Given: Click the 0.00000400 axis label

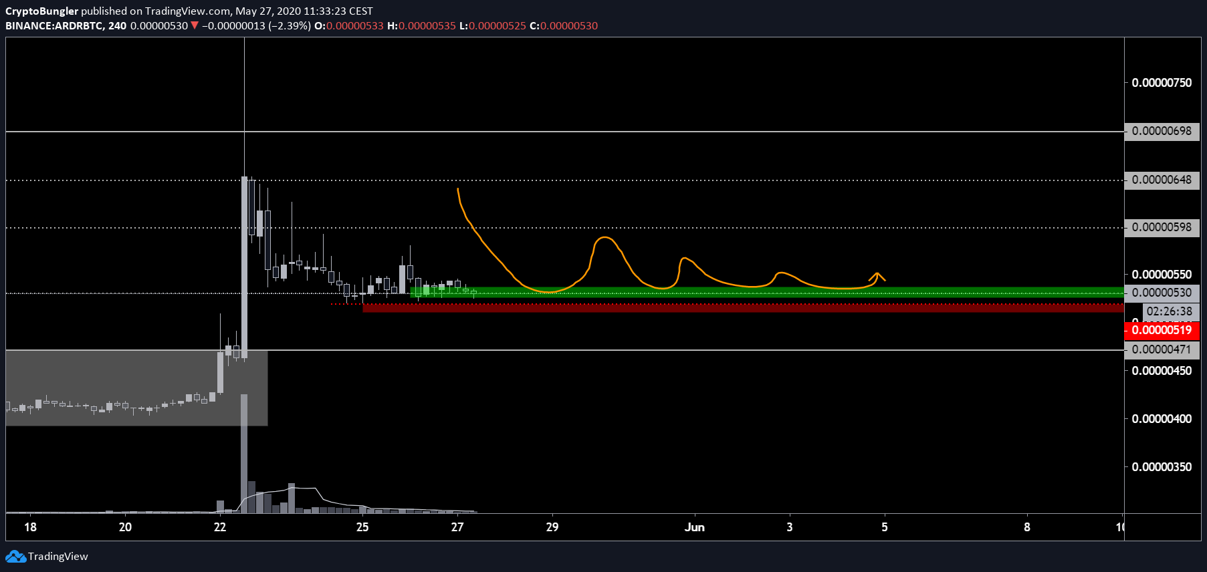Looking at the screenshot, I should pyautogui.click(x=1162, y=419).
